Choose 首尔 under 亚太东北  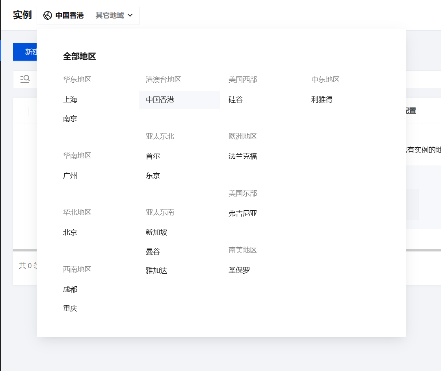(153, 156)
